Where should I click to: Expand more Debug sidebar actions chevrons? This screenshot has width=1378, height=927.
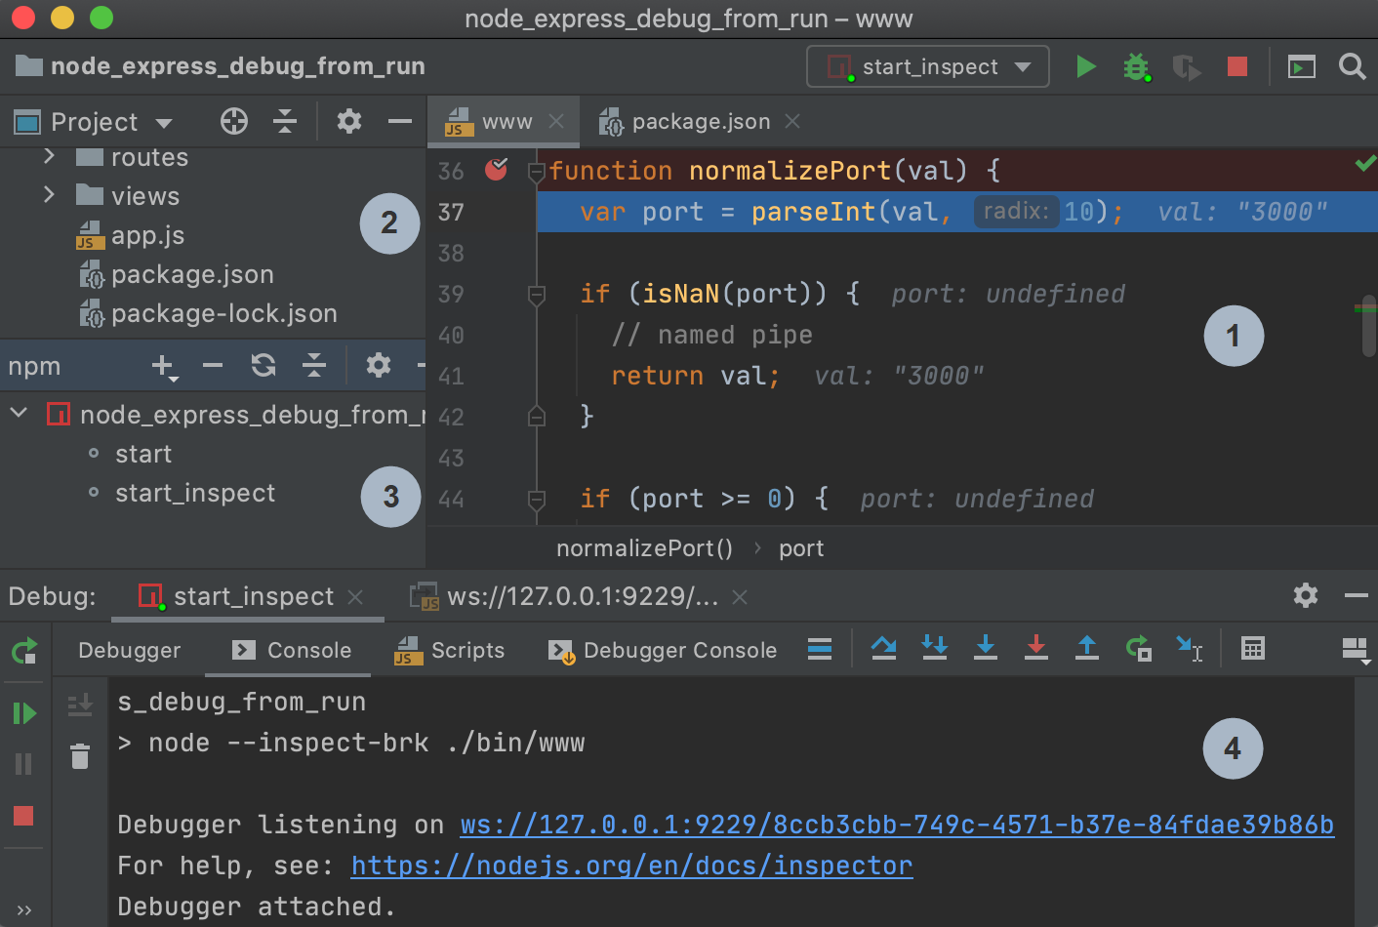point(24,909)
